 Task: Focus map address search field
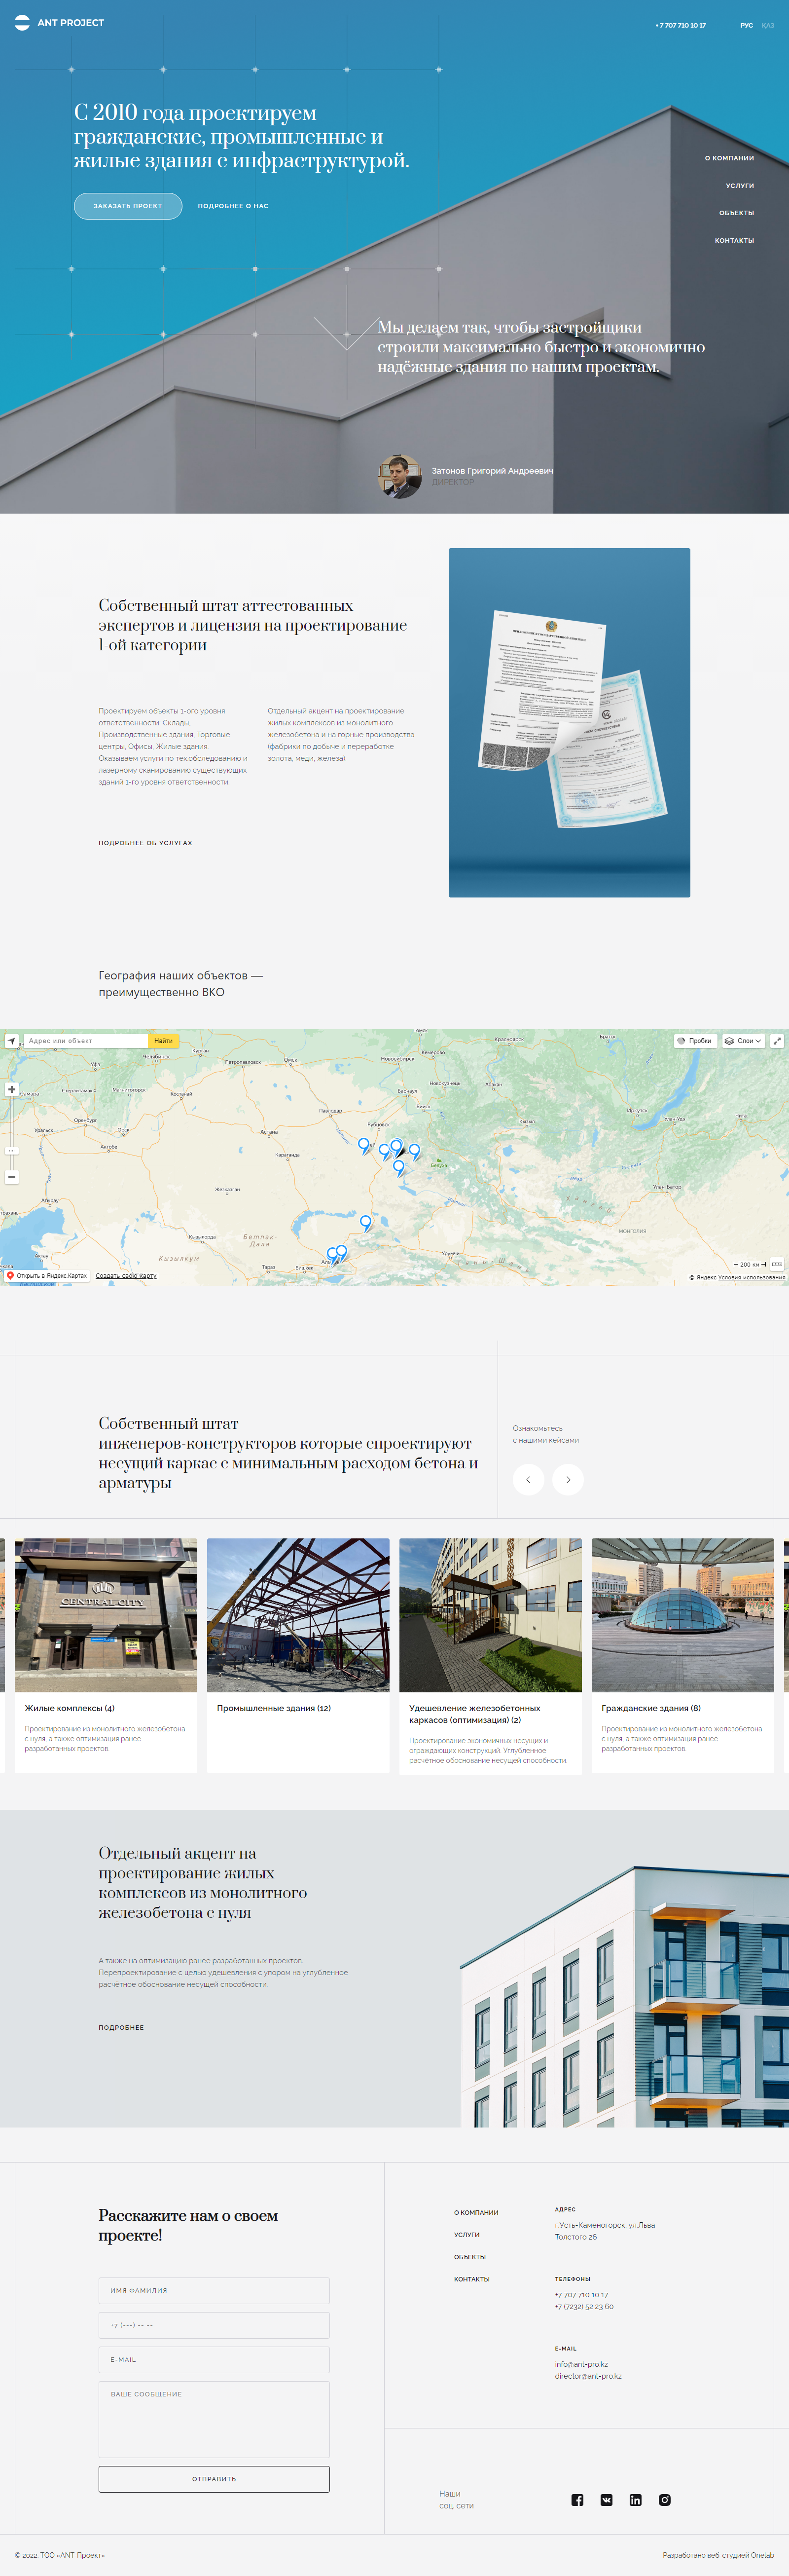85,1041
